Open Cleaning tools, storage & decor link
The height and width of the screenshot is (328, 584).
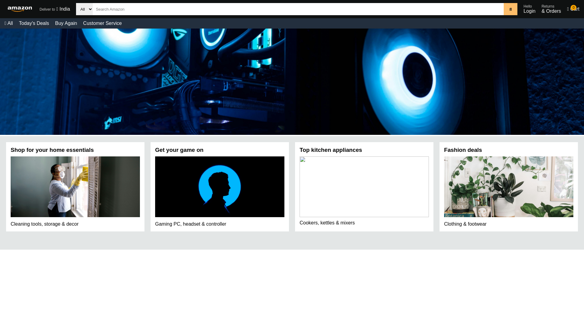coord(44,224)
